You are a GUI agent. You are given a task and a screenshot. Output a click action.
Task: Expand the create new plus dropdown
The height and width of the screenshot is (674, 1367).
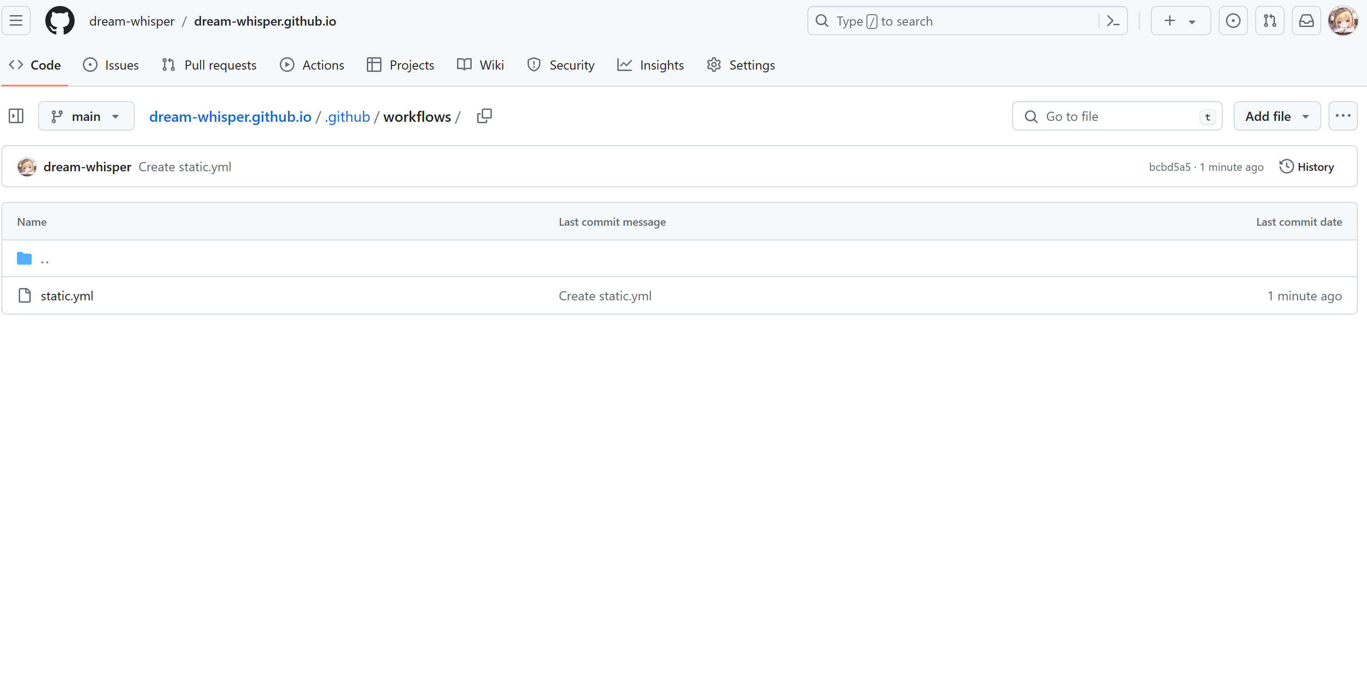click(x=1180, y=21)
